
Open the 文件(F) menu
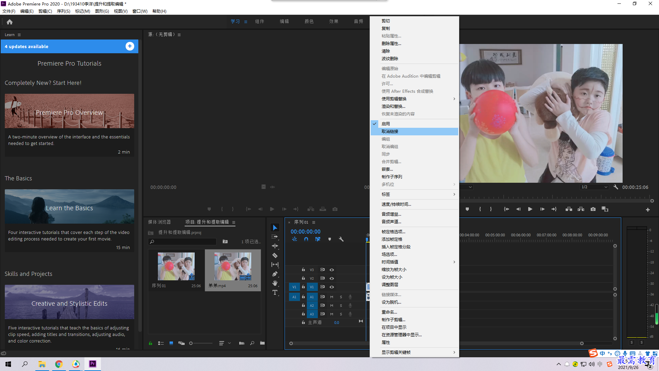coord(9,11)
